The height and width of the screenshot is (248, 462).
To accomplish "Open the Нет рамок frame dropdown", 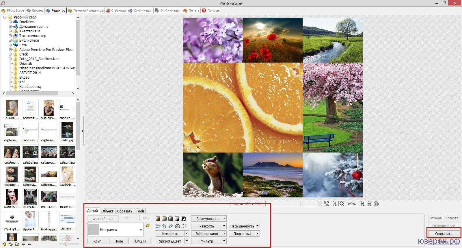I will 141,230.
